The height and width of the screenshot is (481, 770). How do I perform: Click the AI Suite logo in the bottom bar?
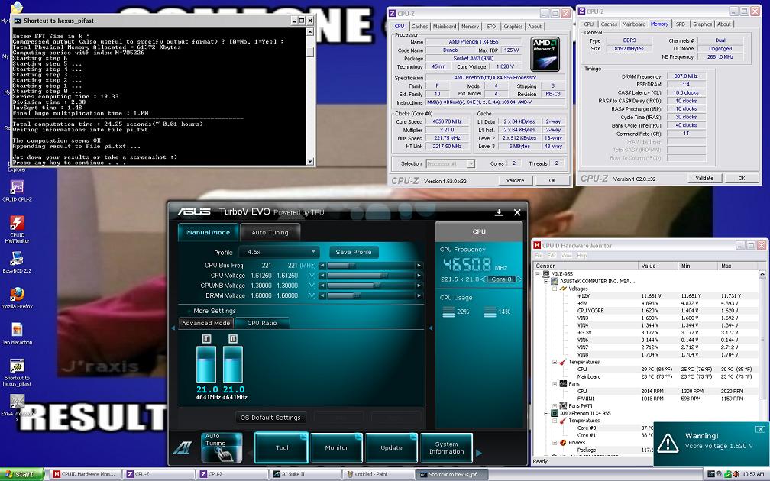[182, 447]
